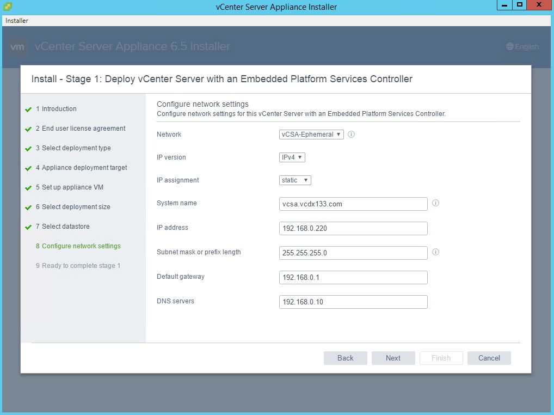Select the Default gateway text box
The width and height of the screenshot is (554, 415).
[353, 277]
